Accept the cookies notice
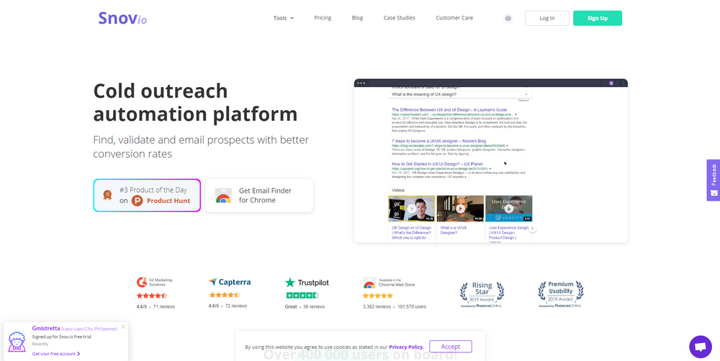Screen dimensions: 720x361 coord(451,347)
